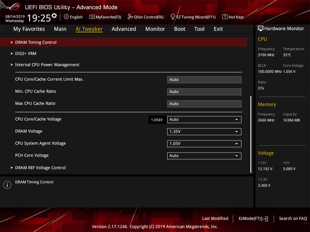The height and width of the screenshot is (232, 310).
Task: Click the PCH Core Voltage label
Action: [32, 156]
